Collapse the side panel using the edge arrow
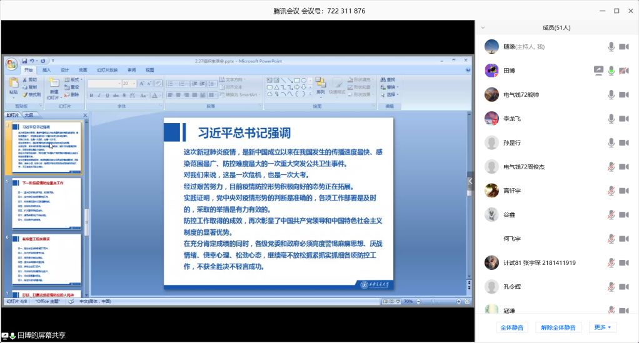Viewport: 639px width, 343px height. coord(471,182)
